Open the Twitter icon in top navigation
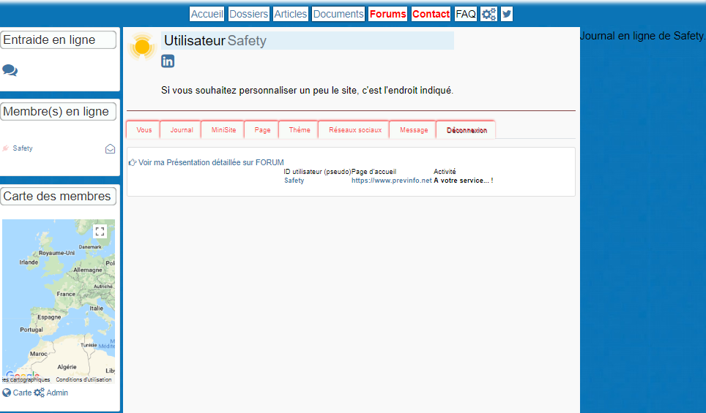 click(507, 14)
